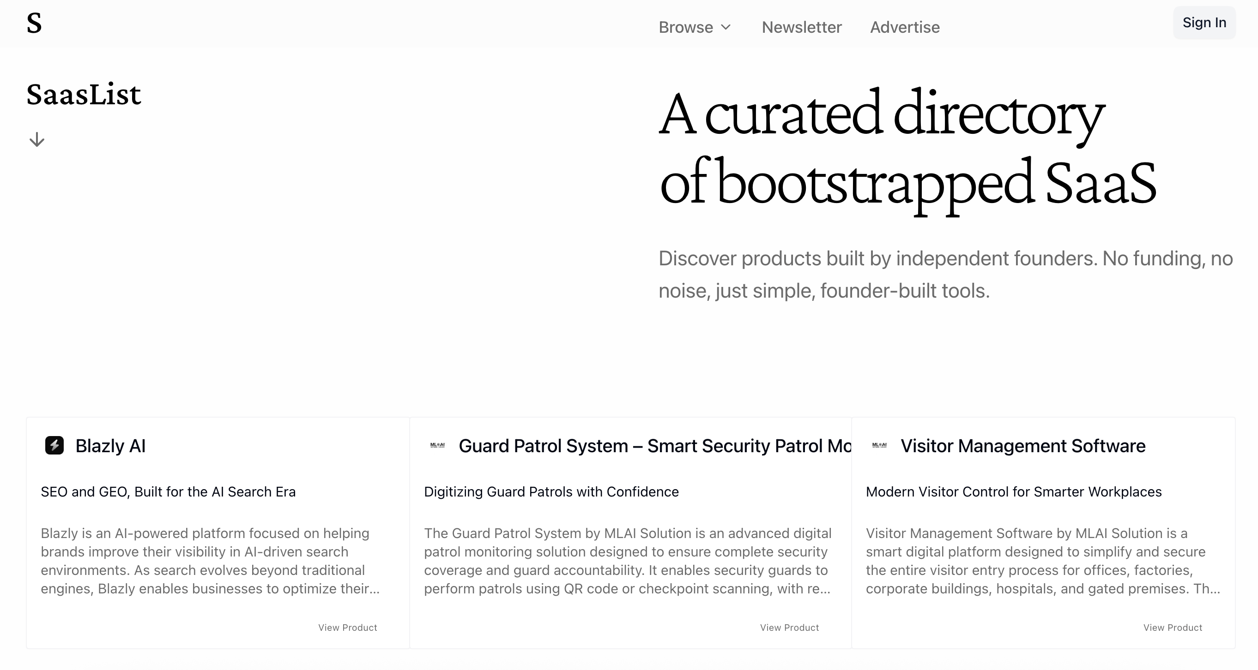Open the Blazly AI title link
Screen dimensions: 1258x670
[110, 446]
